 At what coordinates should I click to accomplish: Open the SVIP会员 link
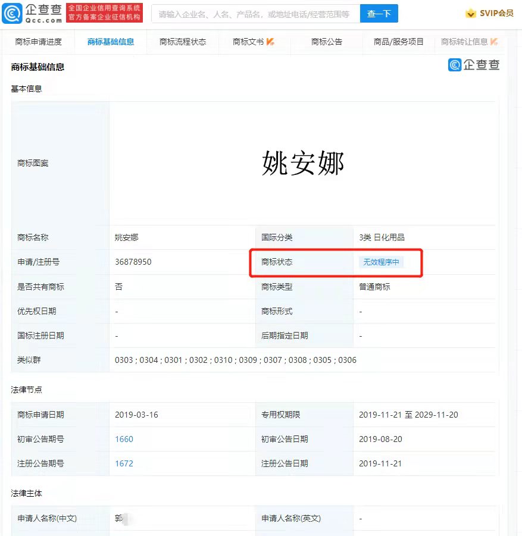(x=496, y=13)
